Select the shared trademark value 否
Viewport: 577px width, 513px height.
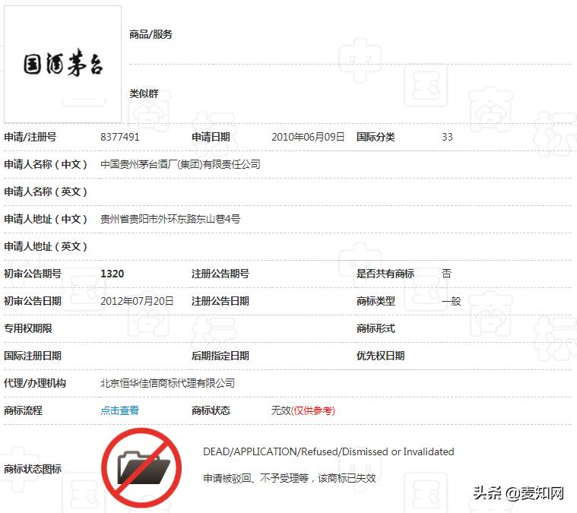click(x=446, y=274)
